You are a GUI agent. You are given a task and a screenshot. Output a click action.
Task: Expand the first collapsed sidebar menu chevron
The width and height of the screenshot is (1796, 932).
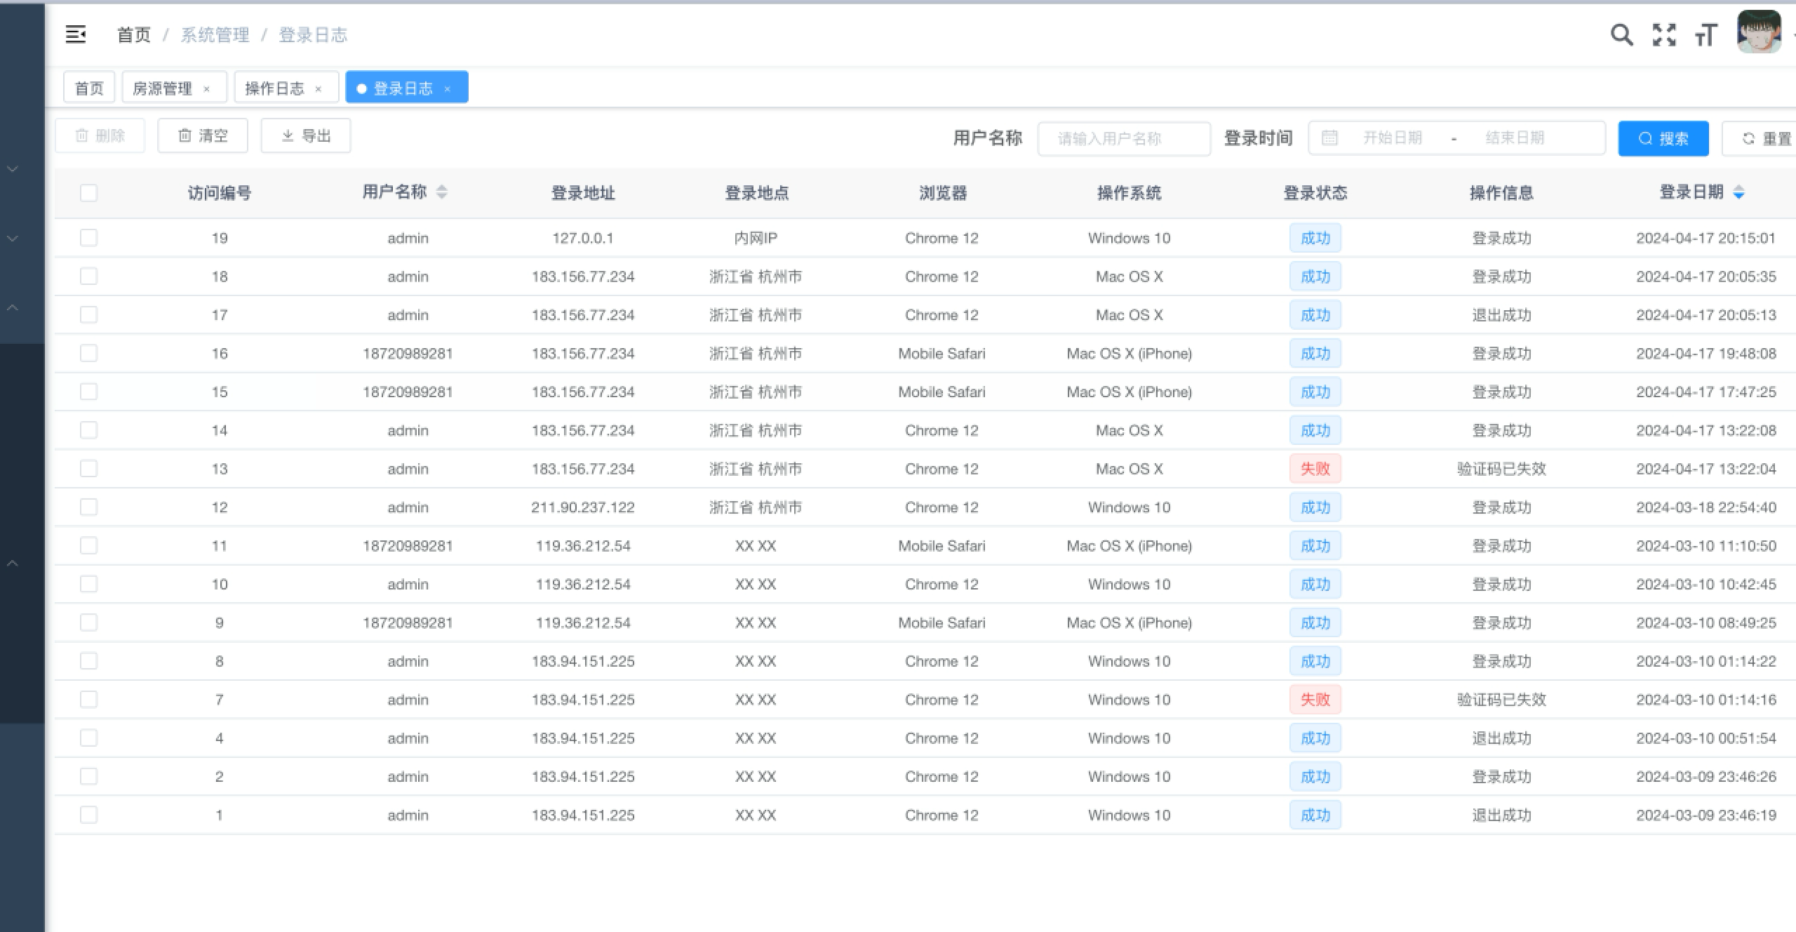13,168
